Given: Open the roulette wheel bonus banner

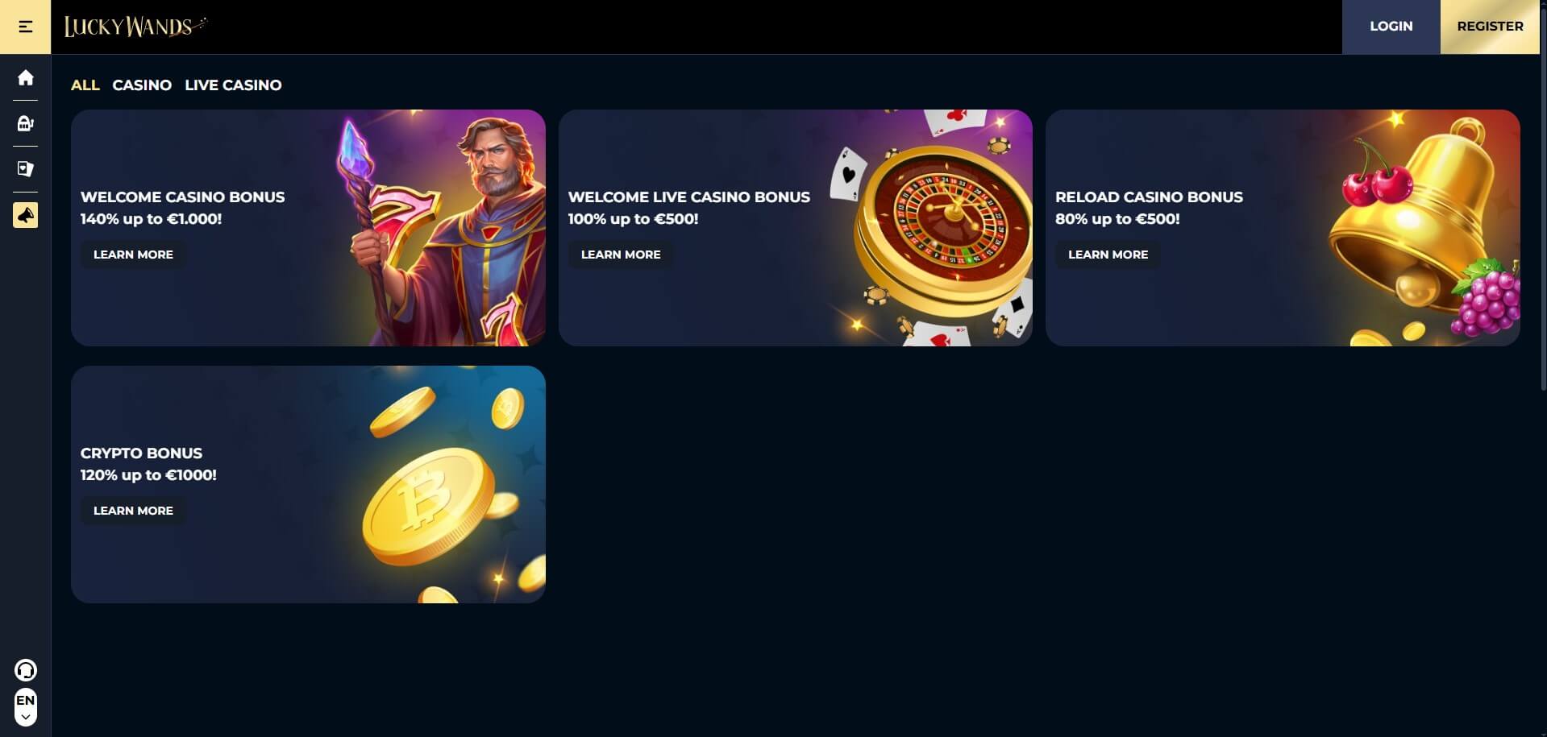Looking at the screenshot, I should (795, 228).
